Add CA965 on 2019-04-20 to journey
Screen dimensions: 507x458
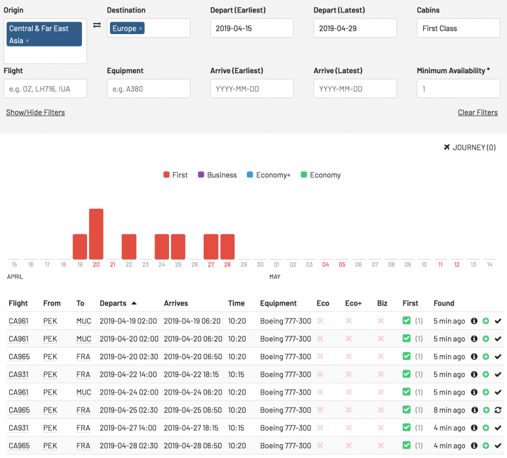(485, 357)
